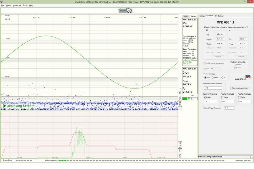Toggle Pass/Fail Threshold 3 Enable checkbox
This screenshot has width=254, height=169.
(x=239, y=97)
